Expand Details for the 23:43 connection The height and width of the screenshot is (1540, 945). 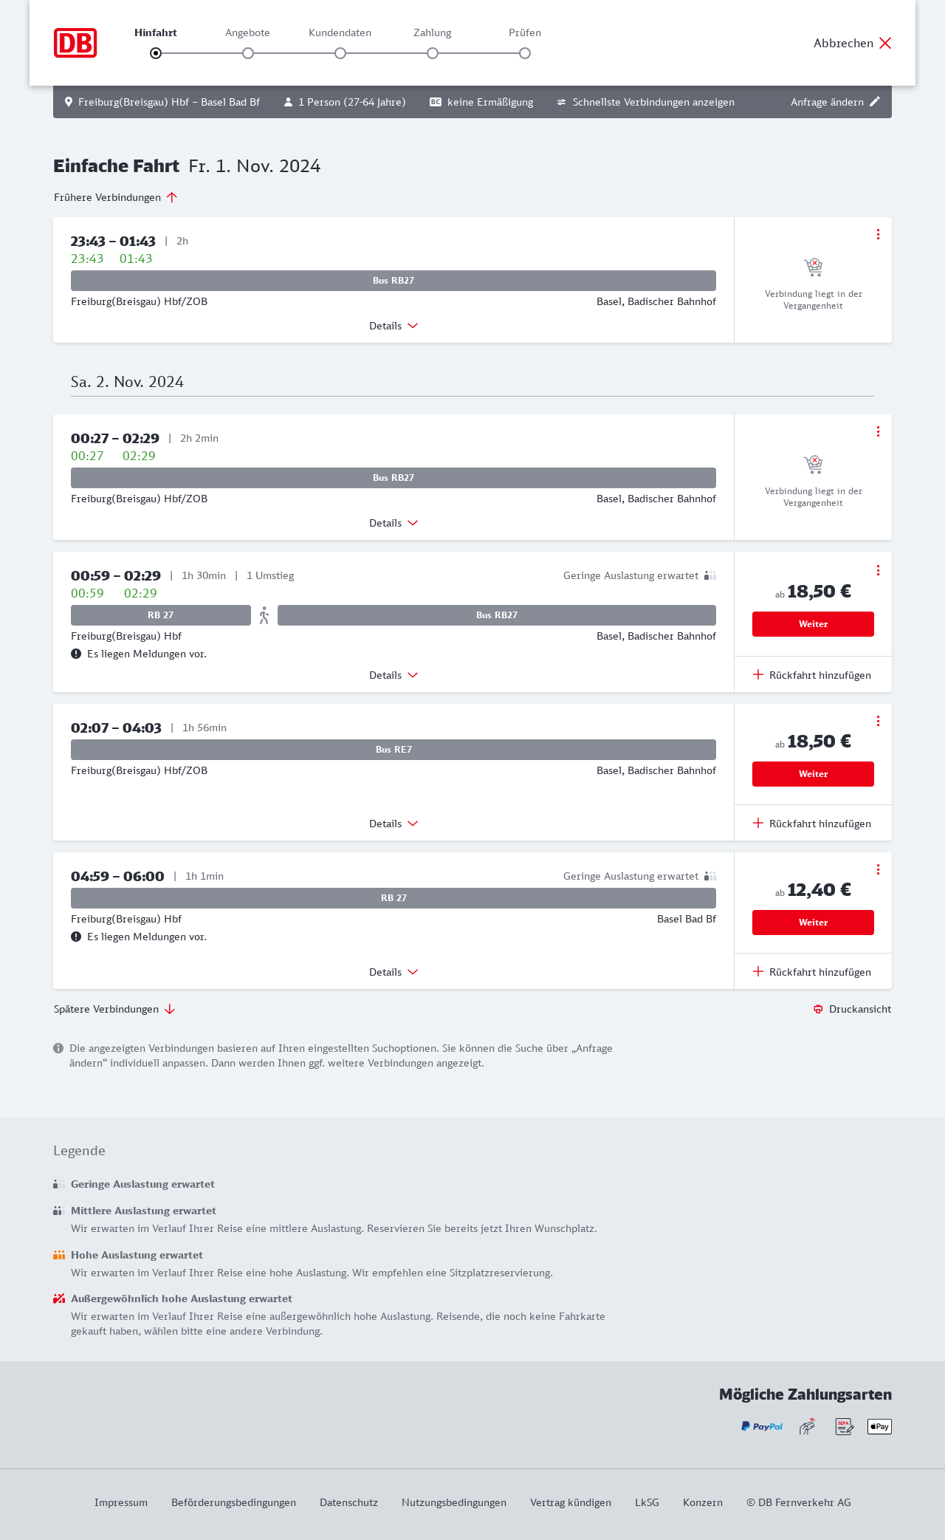(394, 326)
